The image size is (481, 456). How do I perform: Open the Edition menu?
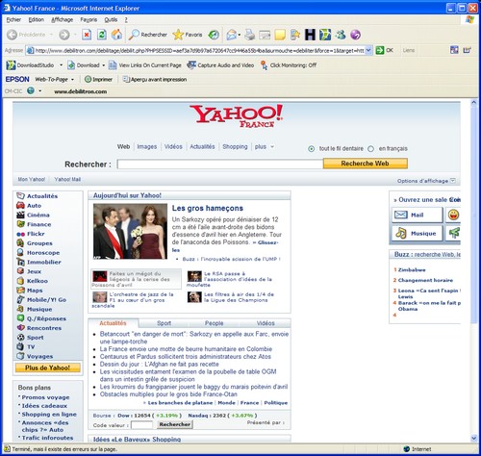(x=36, y=20)
